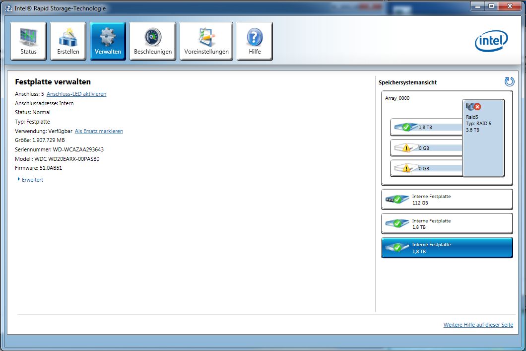The width and height of the screenshot is (526, 351).
Task: Open the Beschleunigen tab
Action: (x=153, y=41)
